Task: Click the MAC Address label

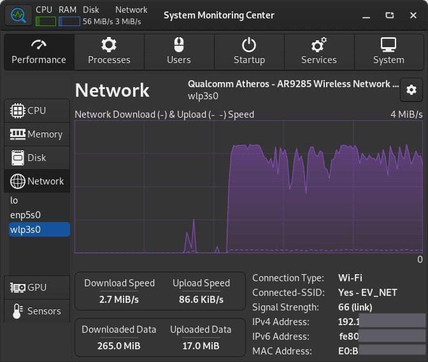Action: coord(282,351)
